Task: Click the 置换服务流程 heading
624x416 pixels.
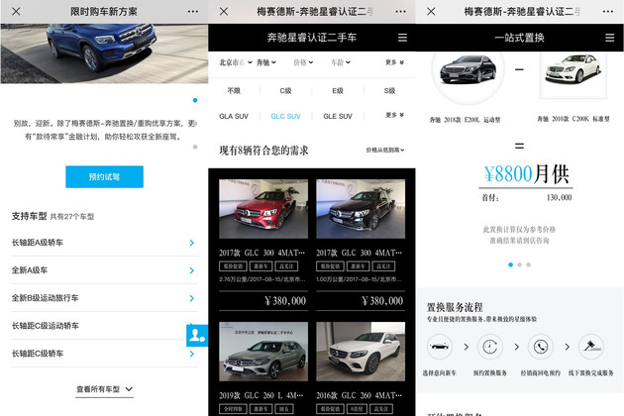Action: point(455,307)
